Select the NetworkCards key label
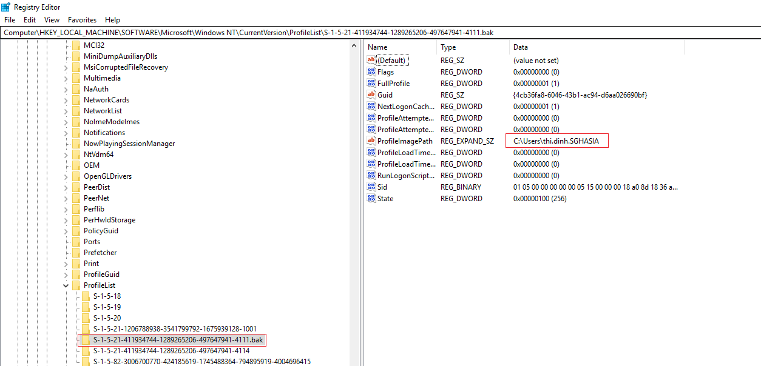Viewport: 761px width, 366px height. click(x=106, y=100)
